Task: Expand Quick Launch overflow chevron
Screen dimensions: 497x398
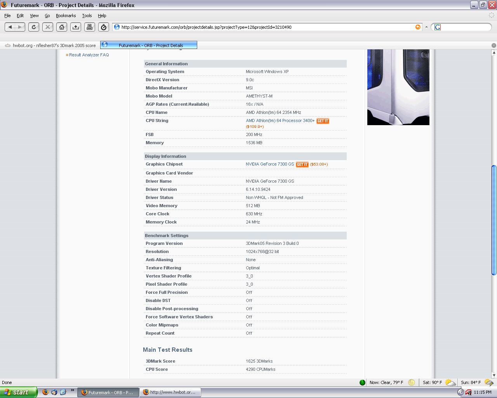Action: pos(72,390)
